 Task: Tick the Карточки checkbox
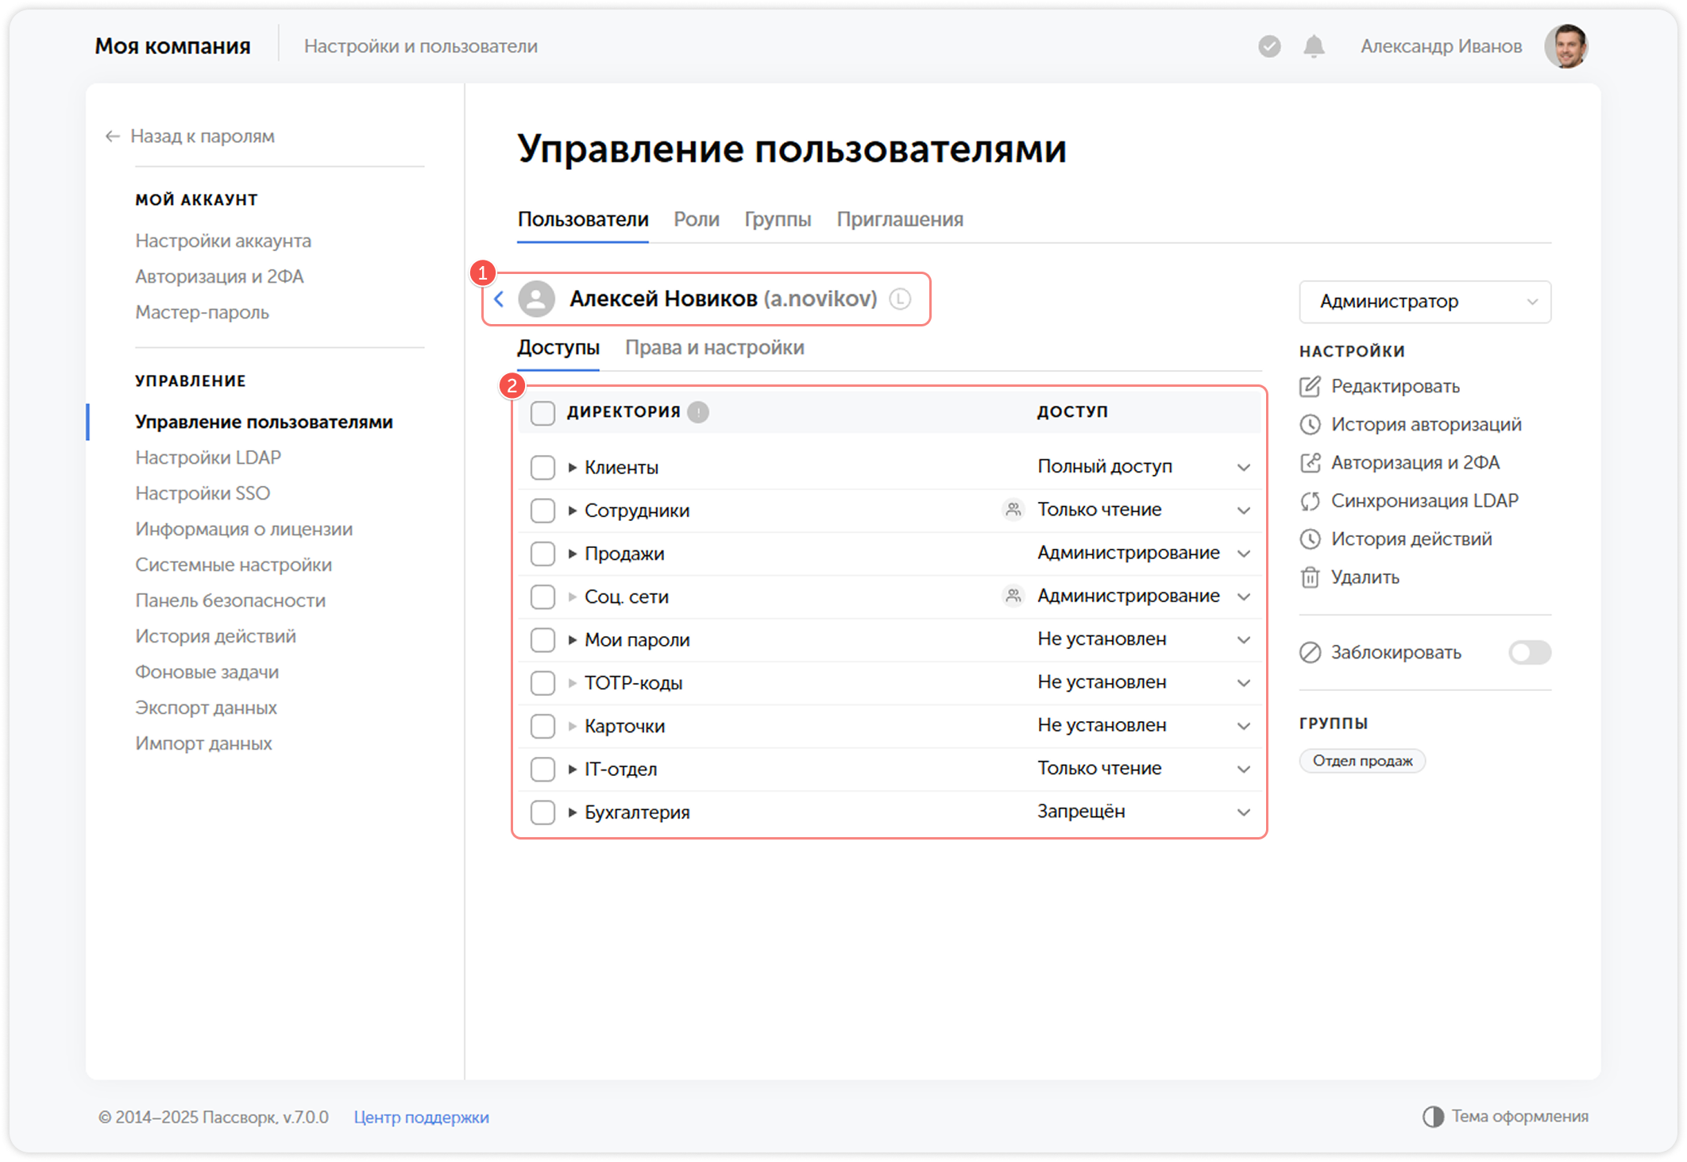542,726
